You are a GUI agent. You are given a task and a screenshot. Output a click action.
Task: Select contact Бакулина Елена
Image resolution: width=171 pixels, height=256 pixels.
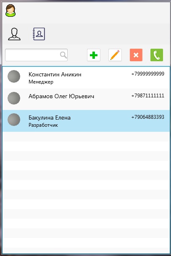pos(86,121)
